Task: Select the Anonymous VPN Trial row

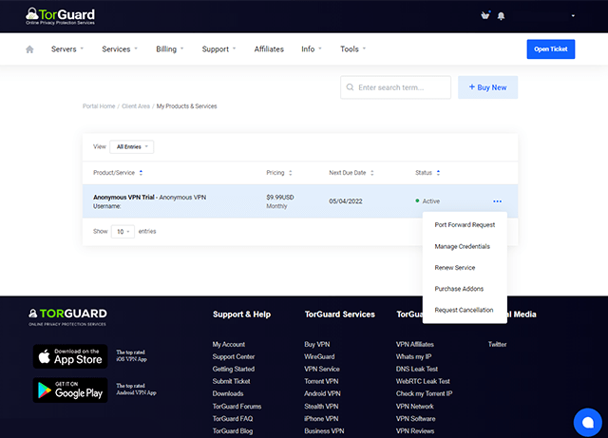Action: [x=300, y=201]
